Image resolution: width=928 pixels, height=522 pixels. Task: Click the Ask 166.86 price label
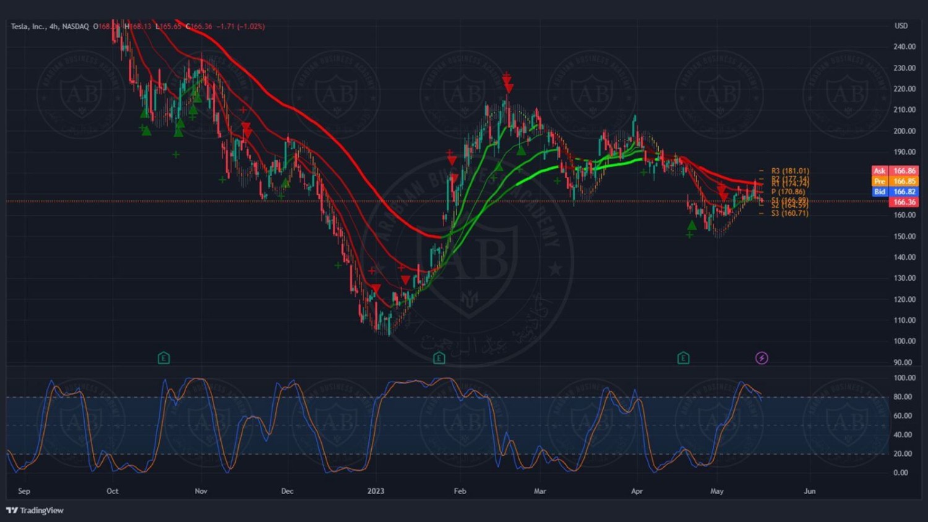coord(895,171)
